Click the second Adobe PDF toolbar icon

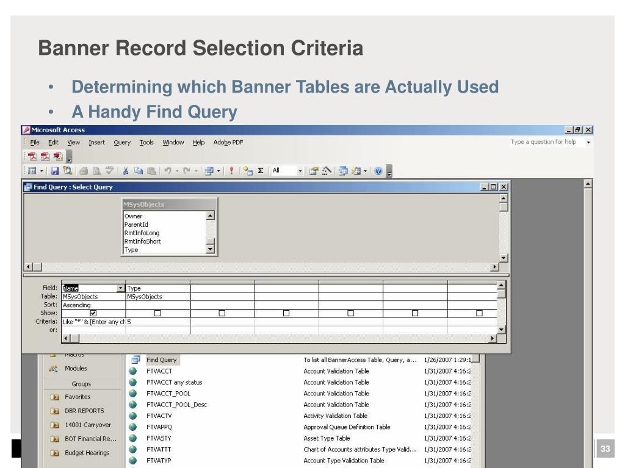[x=45, y=157]
